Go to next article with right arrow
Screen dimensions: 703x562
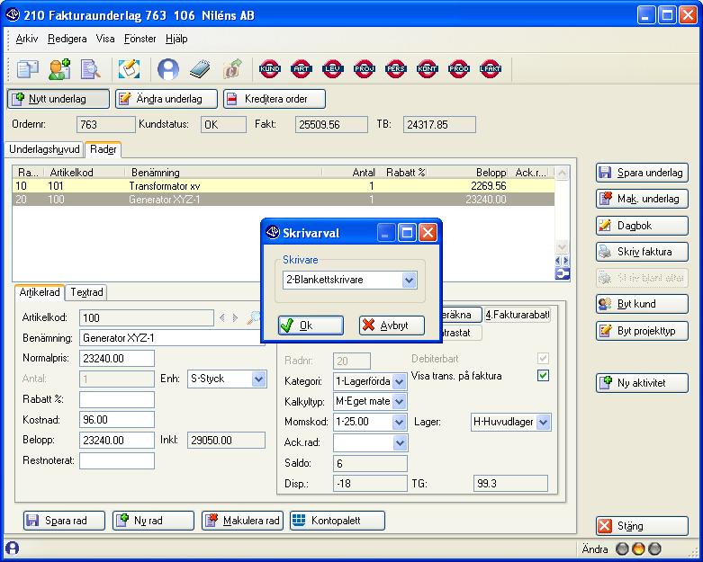coord(235,318)
